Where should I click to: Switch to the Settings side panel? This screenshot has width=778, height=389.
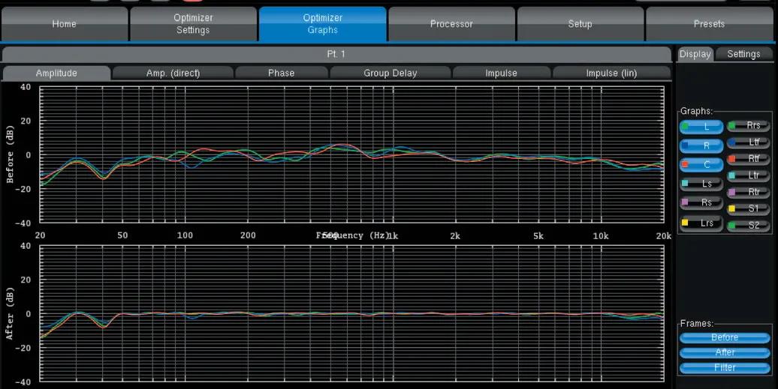coord(743,54)
